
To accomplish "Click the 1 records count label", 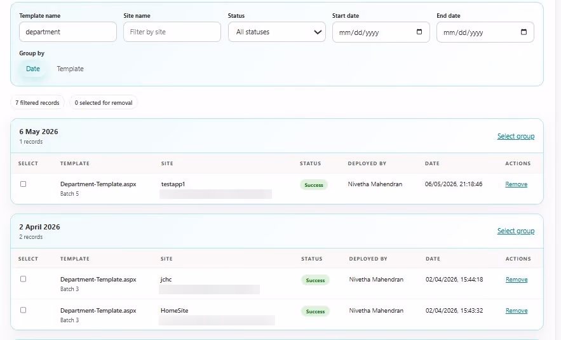I will pos(30,141).
